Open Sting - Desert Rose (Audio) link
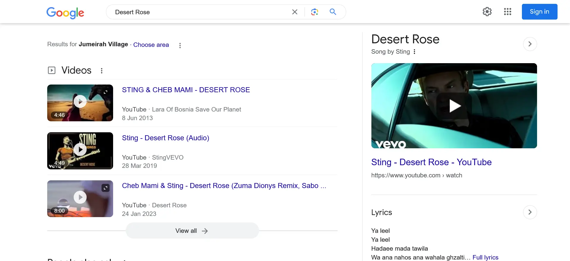The image size is (570, 261). coord(165,138)
